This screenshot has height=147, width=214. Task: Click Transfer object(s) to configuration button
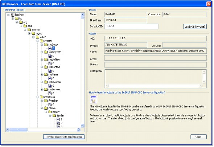(64, 137)
